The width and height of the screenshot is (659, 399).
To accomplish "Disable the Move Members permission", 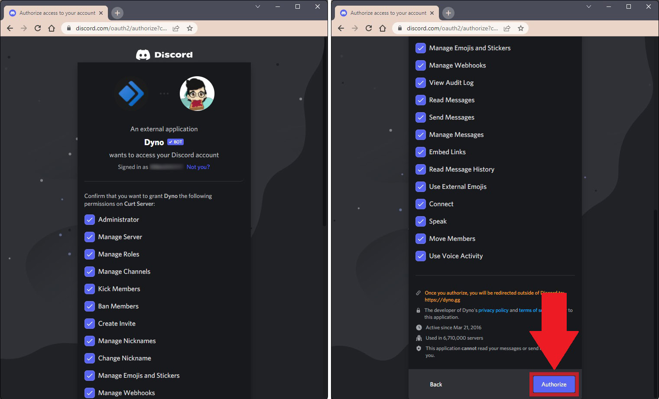I will click(x=421, y=239).
